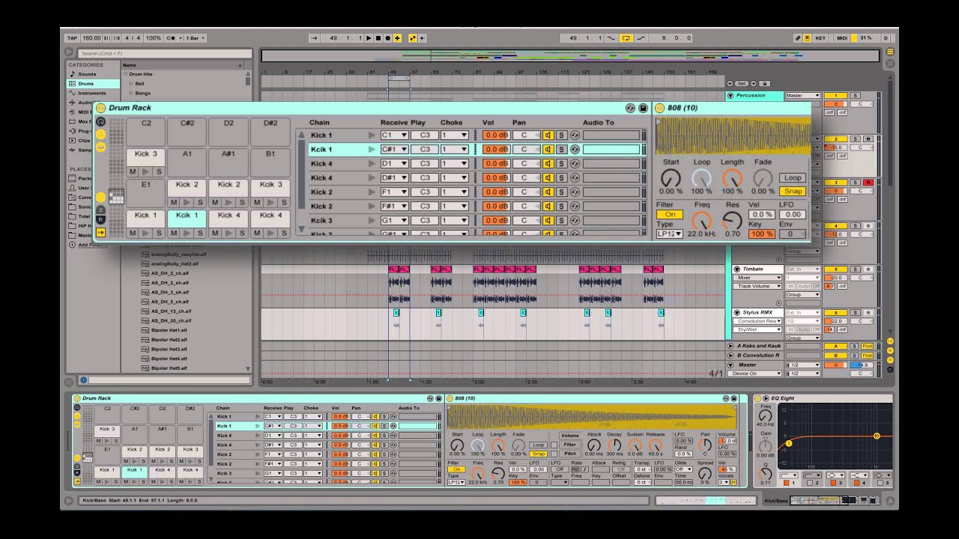Click the 160.00 tempo field
The height and width of the screenshot is (539, 959).
91,37
